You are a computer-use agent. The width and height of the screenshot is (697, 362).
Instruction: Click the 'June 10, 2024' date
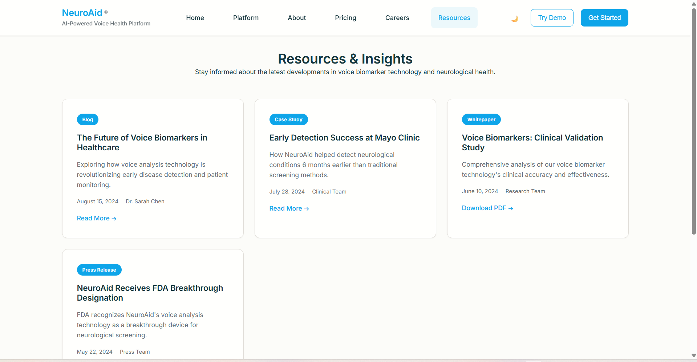coord(480,191)
